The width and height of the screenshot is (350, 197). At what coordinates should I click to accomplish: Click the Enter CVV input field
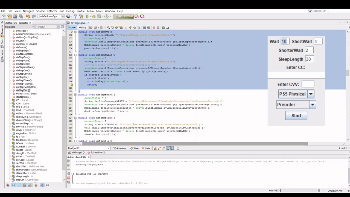308,84
